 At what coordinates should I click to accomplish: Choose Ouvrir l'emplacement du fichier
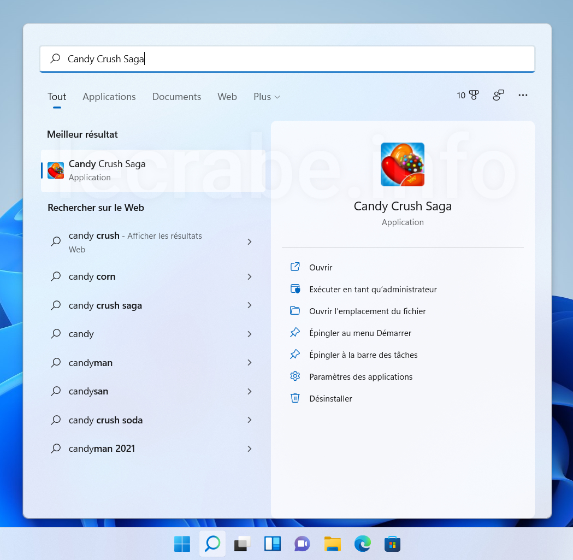[367, 311]
